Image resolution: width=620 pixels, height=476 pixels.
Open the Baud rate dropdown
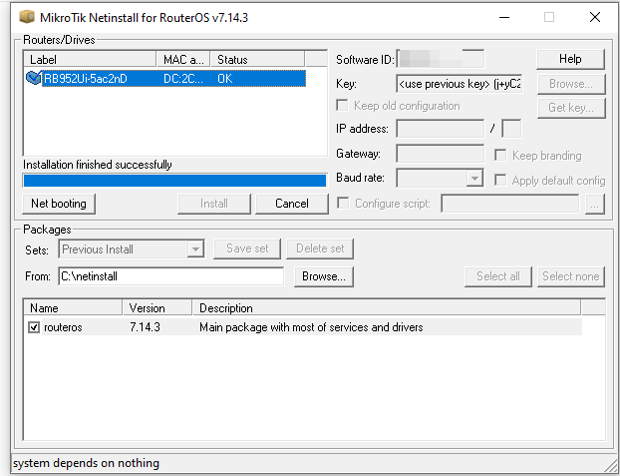pos(473,179)
